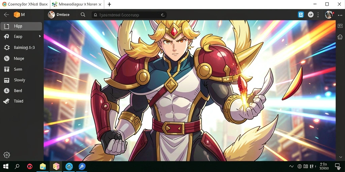Open a new browser tab
This screenshot has width=345, height=172.
tap(109, 4)
